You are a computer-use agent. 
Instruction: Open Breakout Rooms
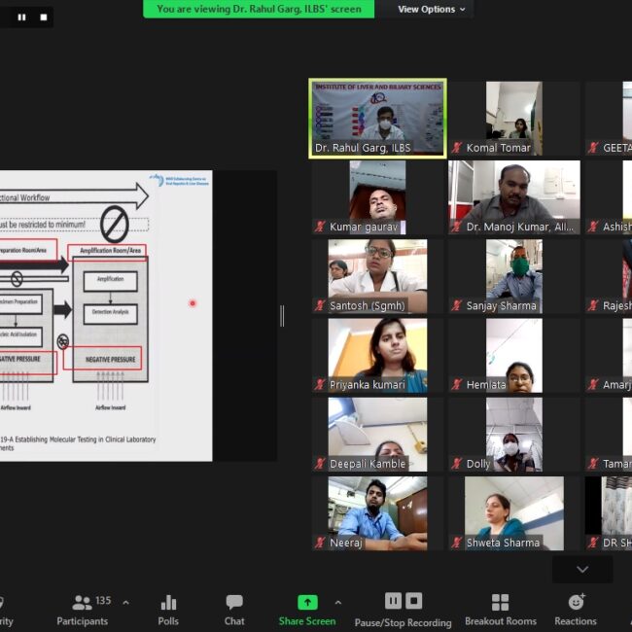(500, 610)
